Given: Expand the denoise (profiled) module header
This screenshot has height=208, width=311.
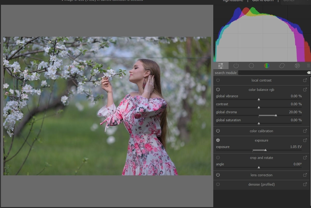Looking at the screenshot, I should (x=261, y=184).
